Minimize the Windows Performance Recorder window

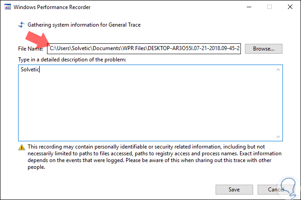tap(249, 7)
